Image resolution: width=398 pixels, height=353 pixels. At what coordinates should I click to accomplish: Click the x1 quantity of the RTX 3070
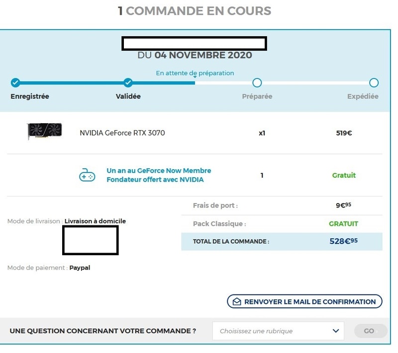coord(262,133)
